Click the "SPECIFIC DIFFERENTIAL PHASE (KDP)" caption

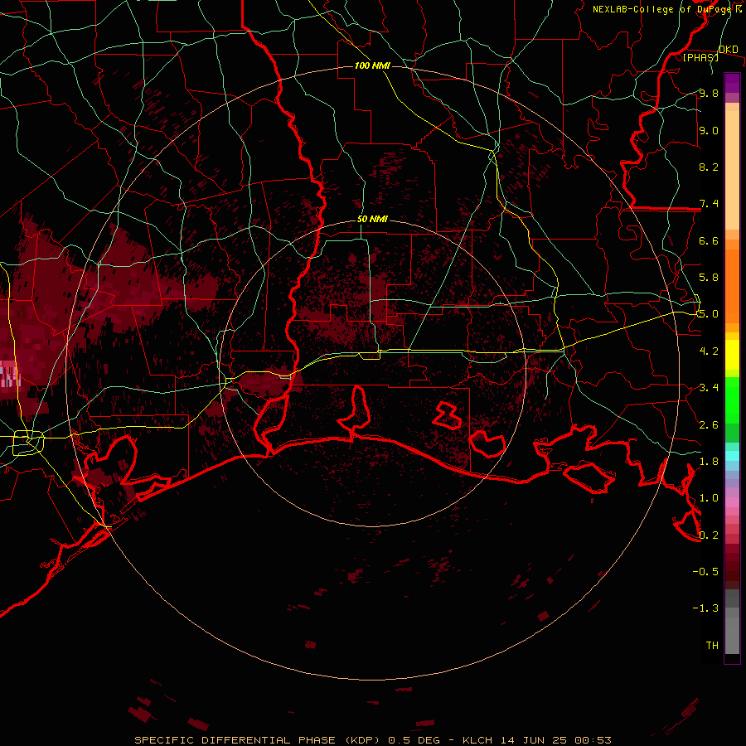coord(257,740)
